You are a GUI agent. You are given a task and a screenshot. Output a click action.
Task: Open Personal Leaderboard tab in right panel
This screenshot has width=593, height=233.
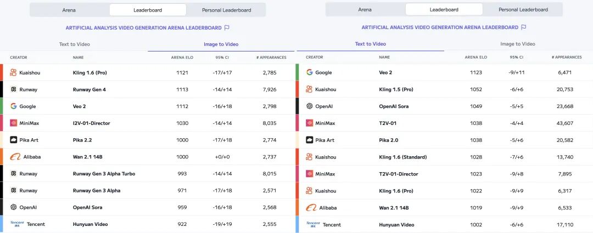pos(523,10)
